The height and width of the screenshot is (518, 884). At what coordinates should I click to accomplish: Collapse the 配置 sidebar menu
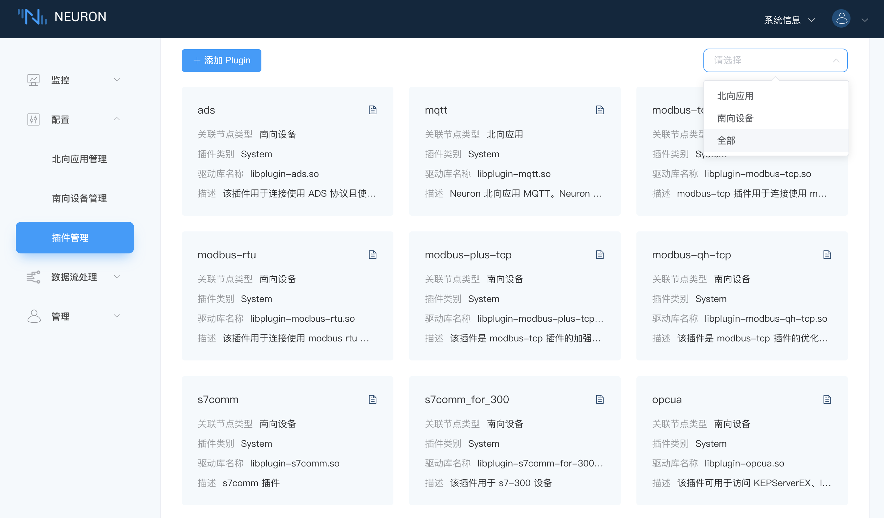click(117, 119)
